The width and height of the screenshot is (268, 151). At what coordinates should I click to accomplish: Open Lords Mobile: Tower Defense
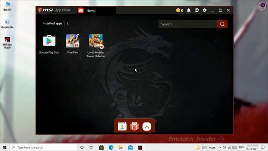[x=96, y=41]
